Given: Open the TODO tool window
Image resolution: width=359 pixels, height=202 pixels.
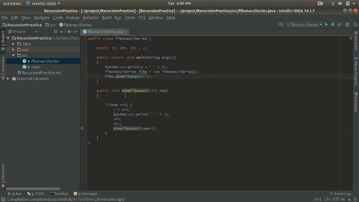Looking at the screenshot, I should [36, 194].
